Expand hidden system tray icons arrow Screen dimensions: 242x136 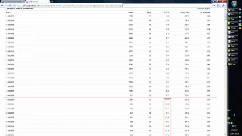tap(234, 115)
